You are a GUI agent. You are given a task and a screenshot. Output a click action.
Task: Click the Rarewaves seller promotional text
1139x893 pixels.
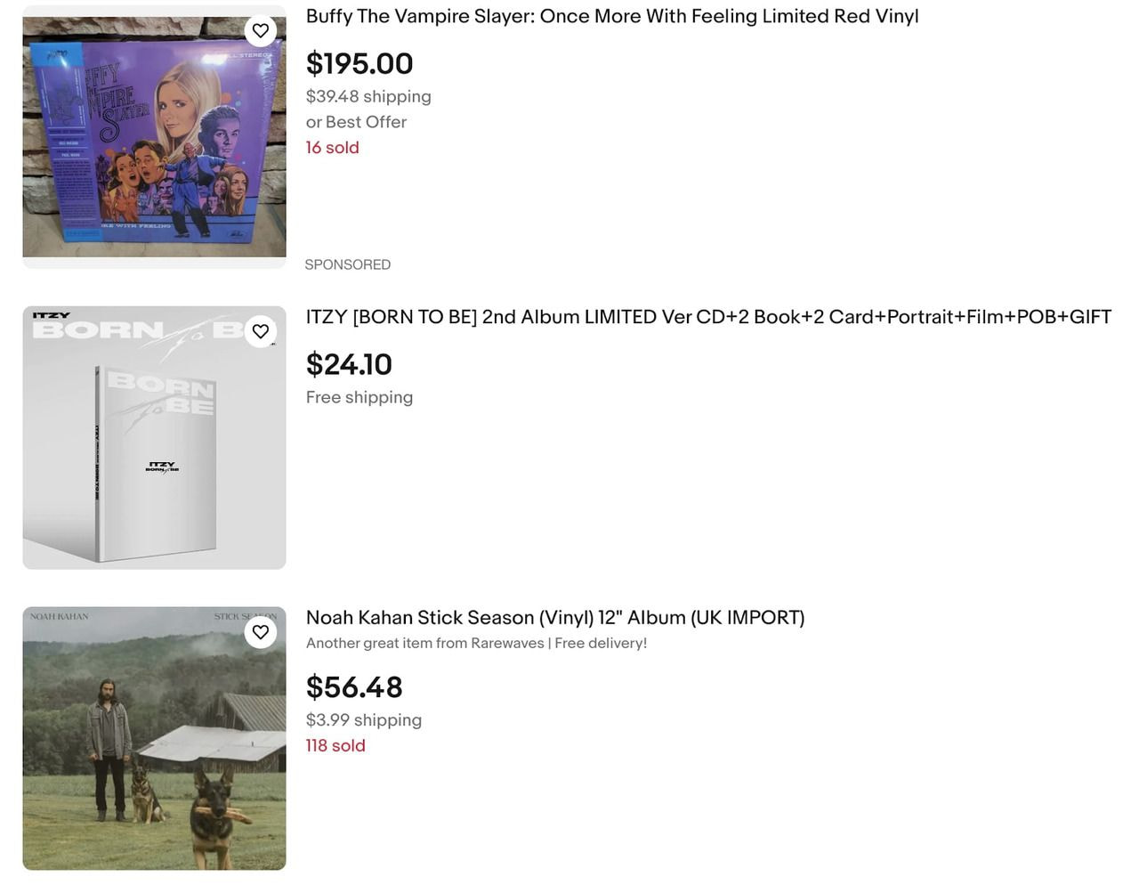[476, 643]
